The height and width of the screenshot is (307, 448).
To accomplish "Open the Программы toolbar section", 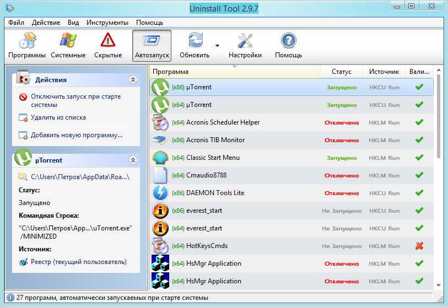I will (27, 45).
